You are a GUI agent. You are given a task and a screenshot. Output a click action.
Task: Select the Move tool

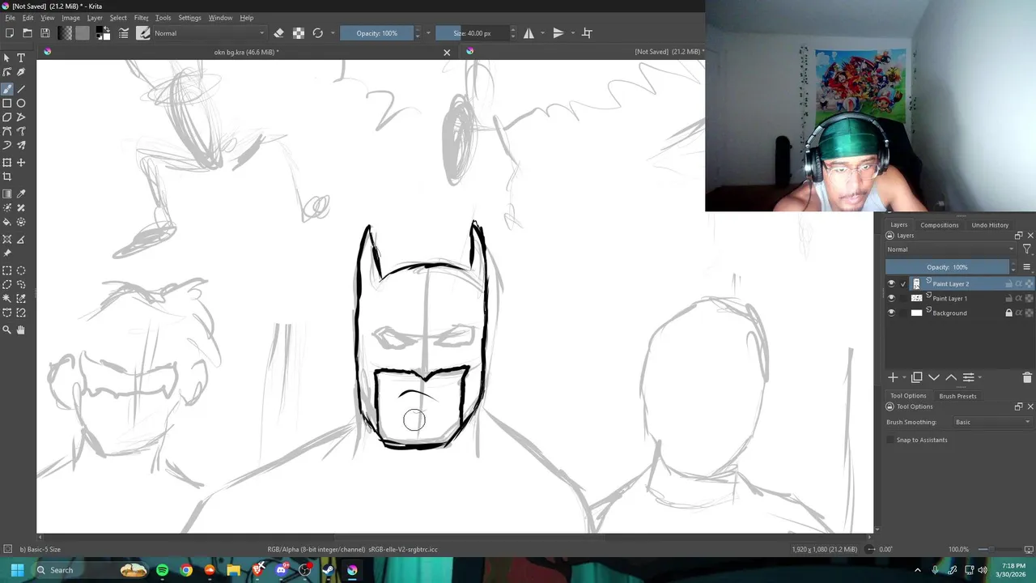[x=21, y=163]
